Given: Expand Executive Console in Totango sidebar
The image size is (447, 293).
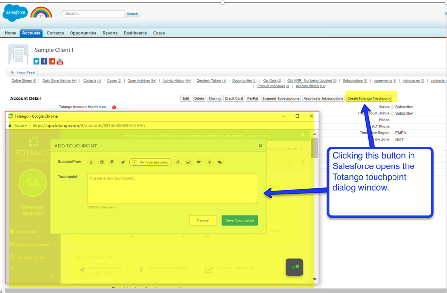Looking at the screenshot, I should (32, 244).
